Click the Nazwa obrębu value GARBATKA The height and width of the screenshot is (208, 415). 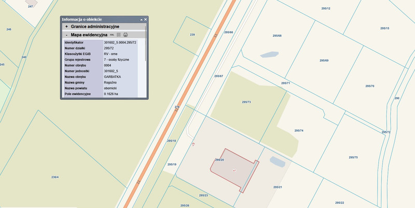(113, 77)
